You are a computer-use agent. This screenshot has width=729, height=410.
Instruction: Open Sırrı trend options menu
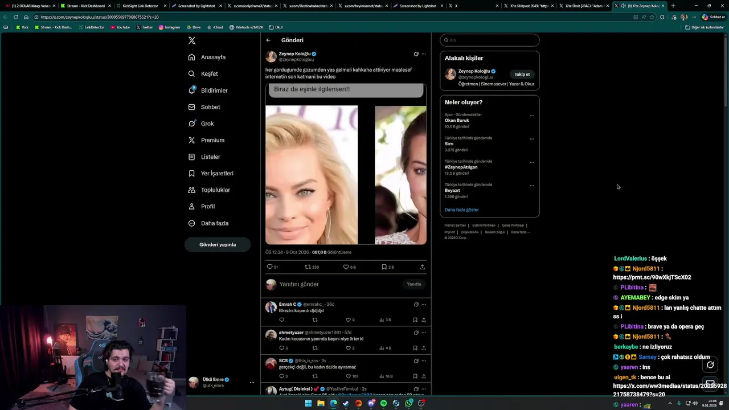click(532, 139)
